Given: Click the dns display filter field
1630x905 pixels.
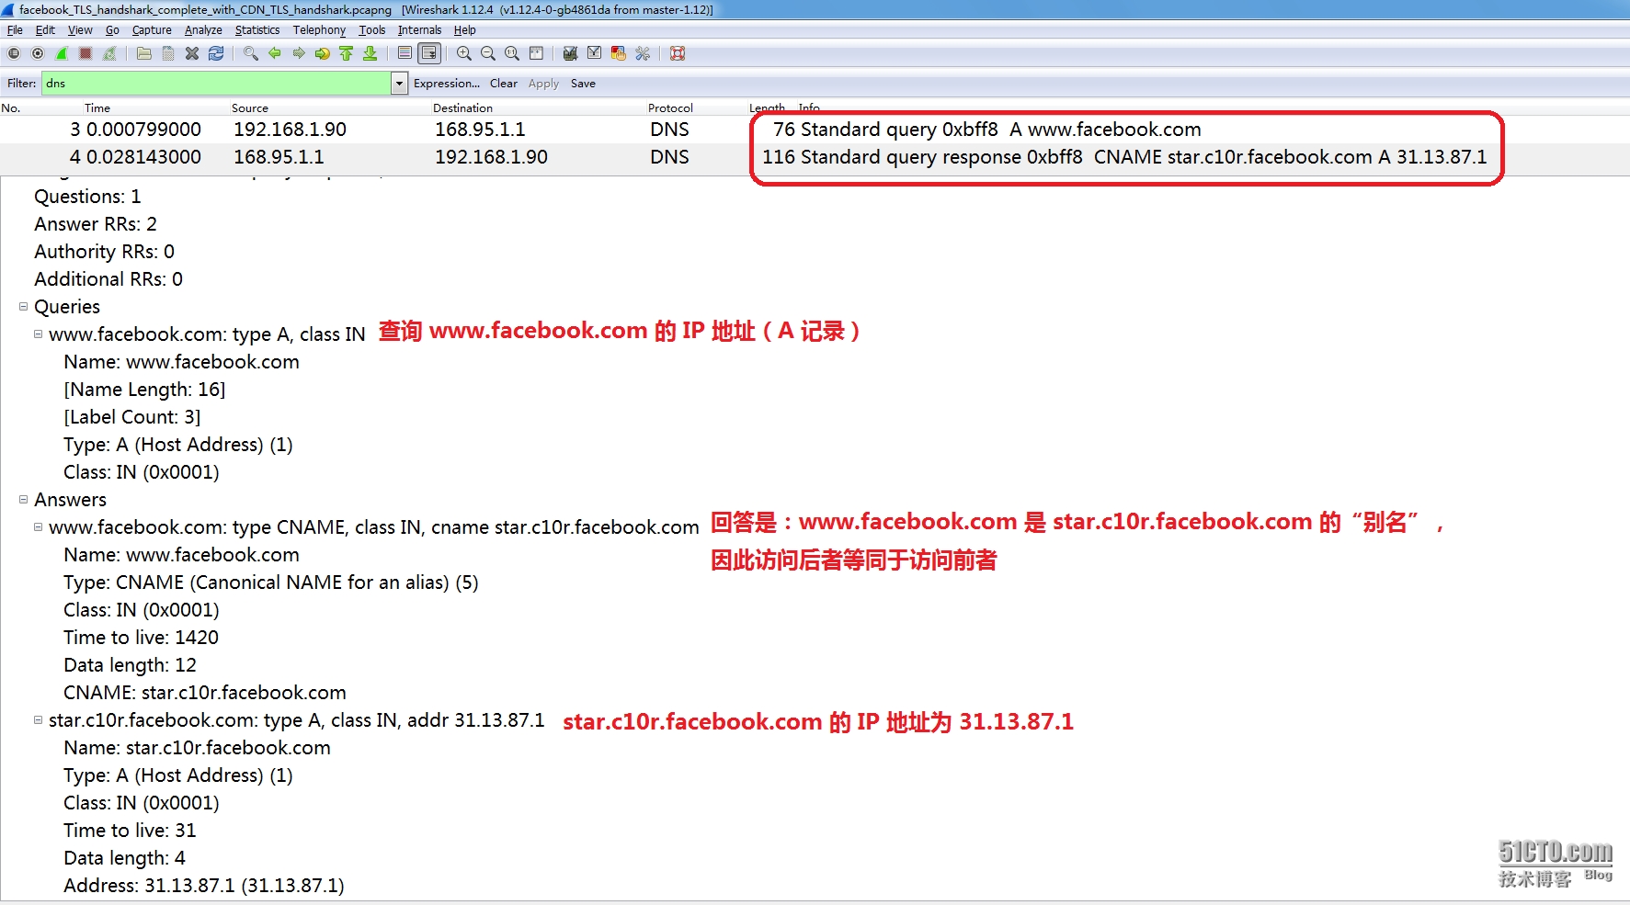Looking at the screenshot, I should click(x=216, y=84).
